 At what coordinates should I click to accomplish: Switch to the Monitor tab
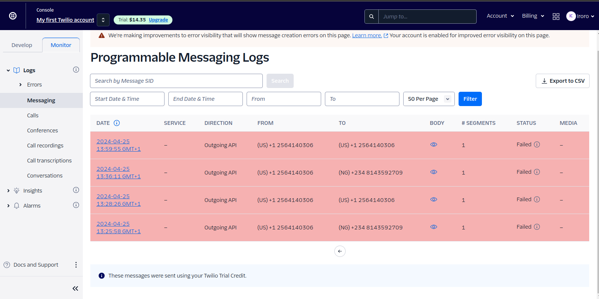tap(61, 45)
